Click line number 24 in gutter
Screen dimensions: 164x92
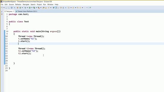point(6,71)
